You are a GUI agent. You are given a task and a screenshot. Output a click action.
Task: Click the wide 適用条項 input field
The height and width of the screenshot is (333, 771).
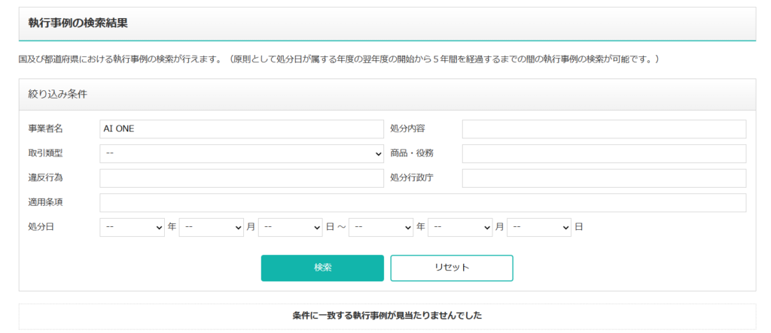(422, 203)
